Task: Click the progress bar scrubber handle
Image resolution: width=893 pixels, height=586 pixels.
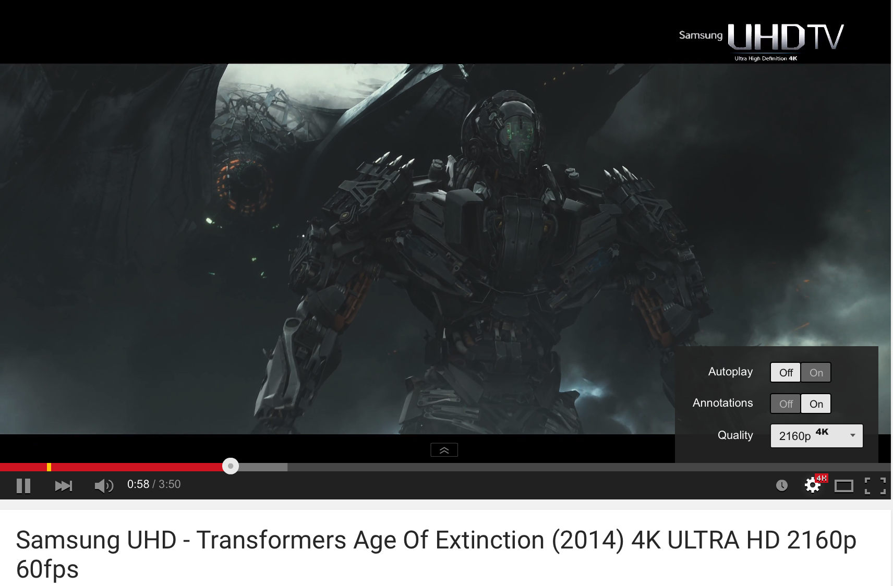Action: (231, 466)
